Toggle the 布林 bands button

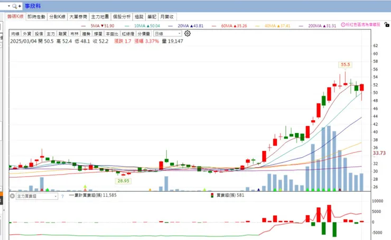pyautogui.click(x=75, y=34)
